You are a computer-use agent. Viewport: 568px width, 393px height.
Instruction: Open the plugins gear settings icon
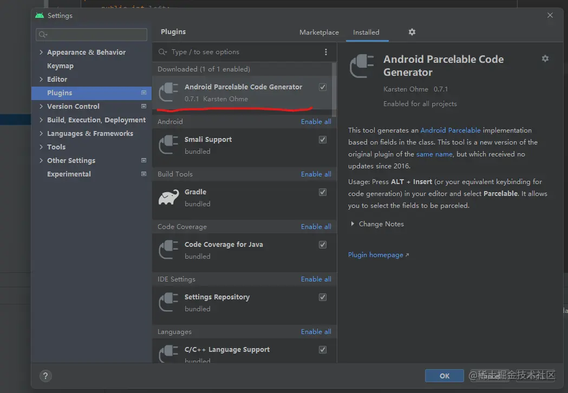click(412, 32)
